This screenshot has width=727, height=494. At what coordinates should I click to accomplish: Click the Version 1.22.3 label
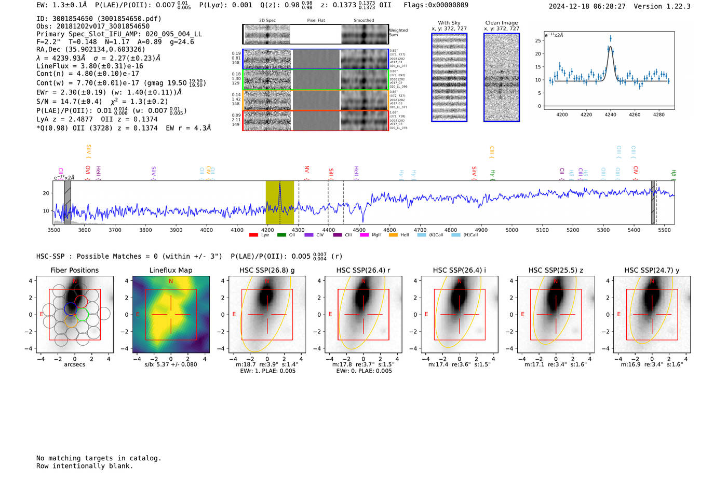[x=662, y=6]
